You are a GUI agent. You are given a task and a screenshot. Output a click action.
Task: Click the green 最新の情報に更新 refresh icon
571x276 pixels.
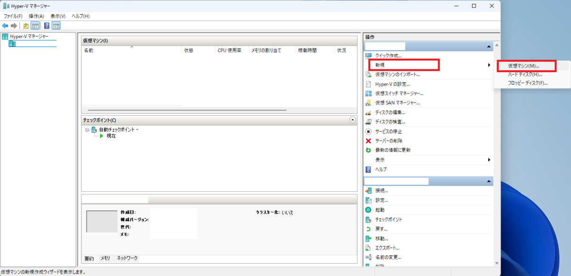pos(368,150)
